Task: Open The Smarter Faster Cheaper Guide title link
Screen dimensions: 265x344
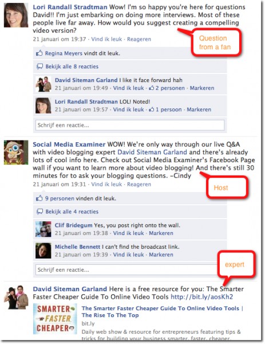Action: pyautogui.click(x=163, y=312)
